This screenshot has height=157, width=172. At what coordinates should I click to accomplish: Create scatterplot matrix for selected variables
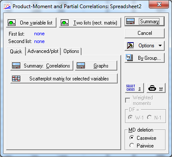coord(64,79)
